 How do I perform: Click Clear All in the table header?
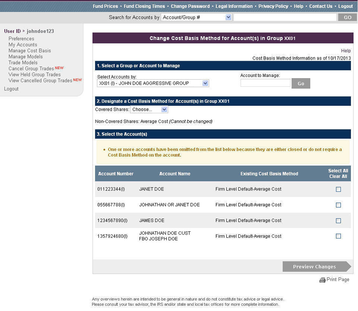[338, 176]
